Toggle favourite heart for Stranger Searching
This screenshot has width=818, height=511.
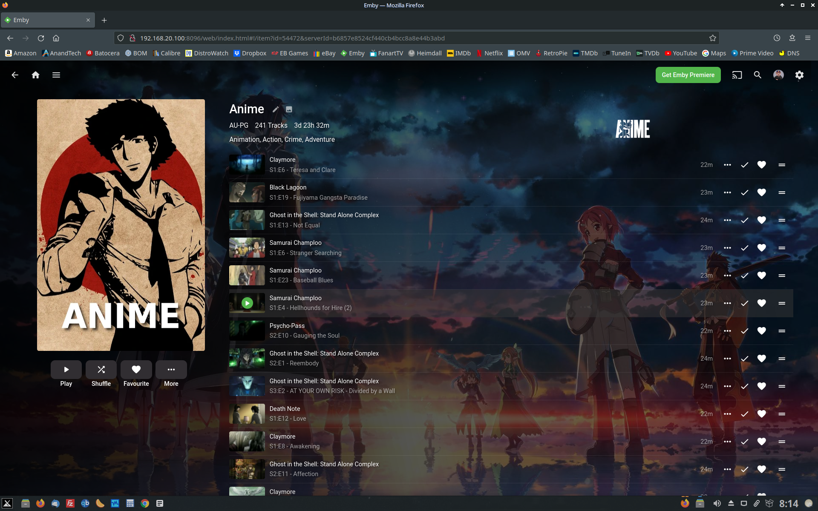tap(762, 248)
